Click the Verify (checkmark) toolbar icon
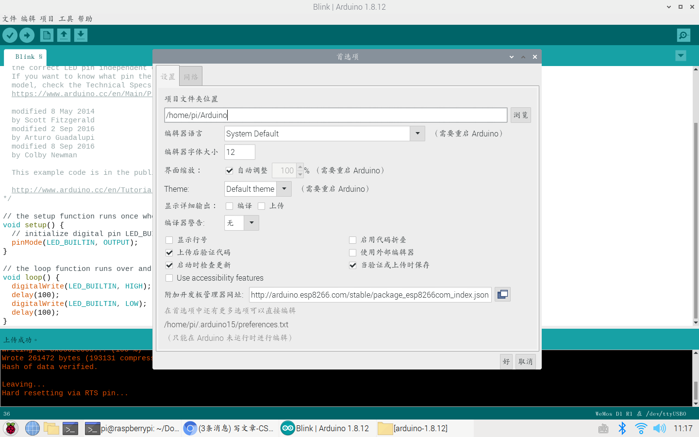Viewport: 699px width, 437px height. (10, 35)
